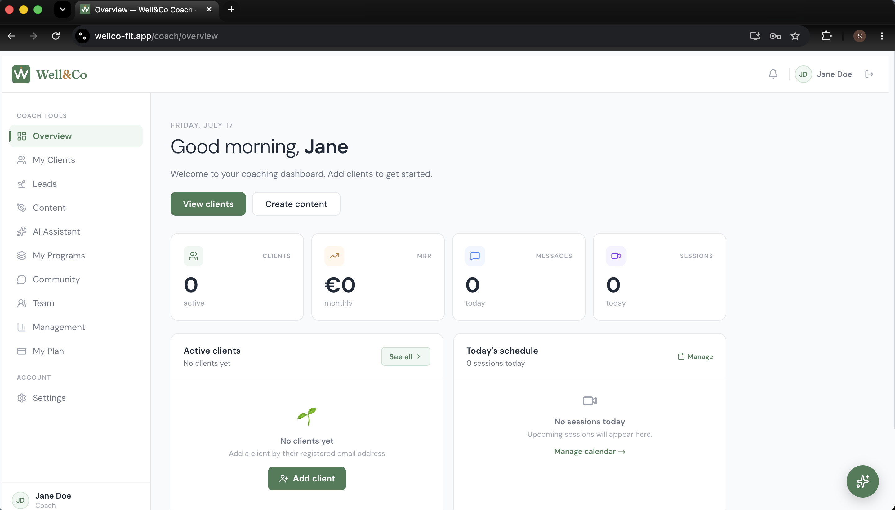Image resolution: width=895 pixels, height=510 pixels.
Task: Close the Overview — Well&Co Coach tab
Action: (x=209, y=9)
